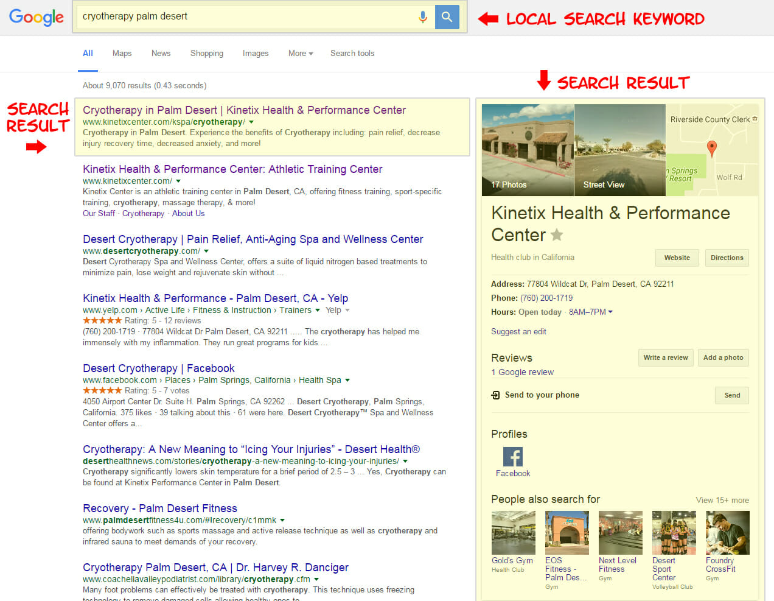Click the Gold's Gym name link

pyautogui.click(x=512, y=561)
